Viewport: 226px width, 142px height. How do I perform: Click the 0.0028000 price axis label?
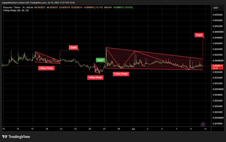point(217,95)
